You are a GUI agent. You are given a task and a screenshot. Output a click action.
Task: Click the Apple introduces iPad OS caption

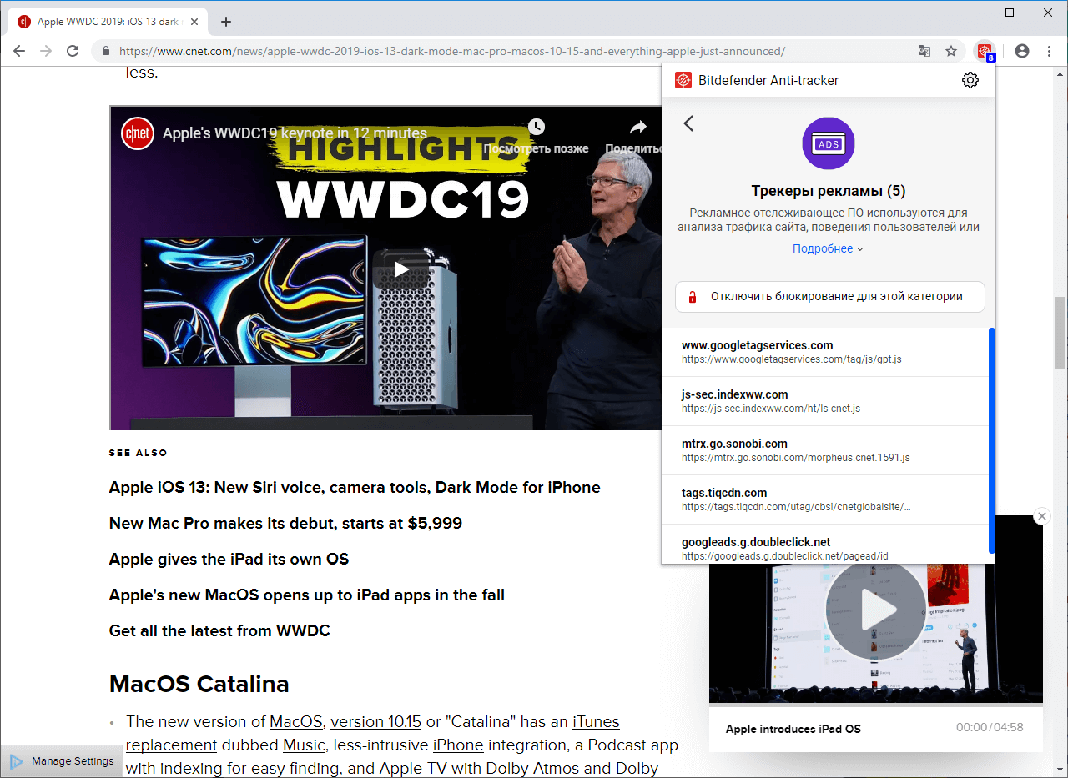793,729
